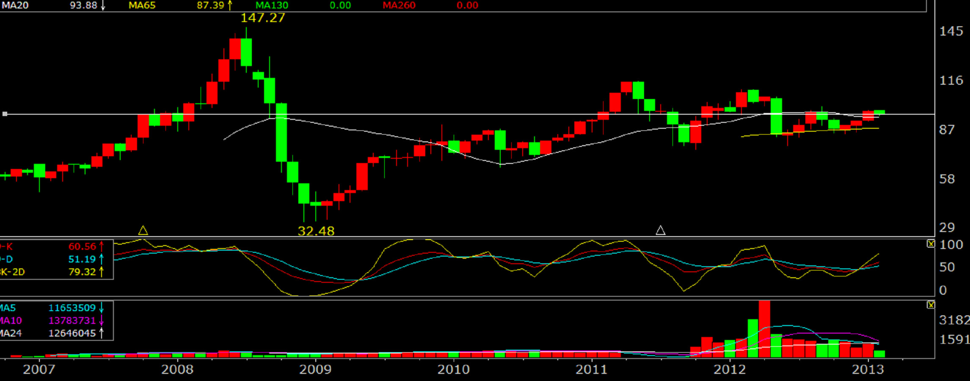Click the 29 price axis label
The height and width of the screenshot is (381, 970).
947,228
